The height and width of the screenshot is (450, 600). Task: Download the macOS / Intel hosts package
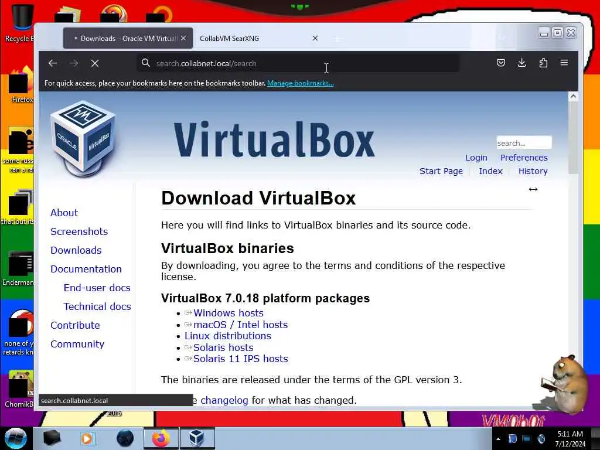(240, 325)
